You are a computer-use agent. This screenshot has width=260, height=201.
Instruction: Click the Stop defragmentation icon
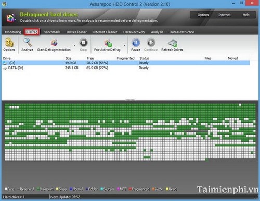83,43
